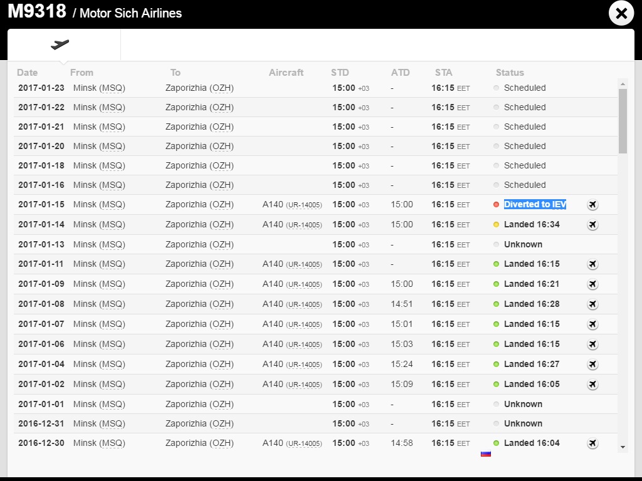
Task: Click Minsk (MSQ) in 2017-01-23 row
Action: coord(99,88)
